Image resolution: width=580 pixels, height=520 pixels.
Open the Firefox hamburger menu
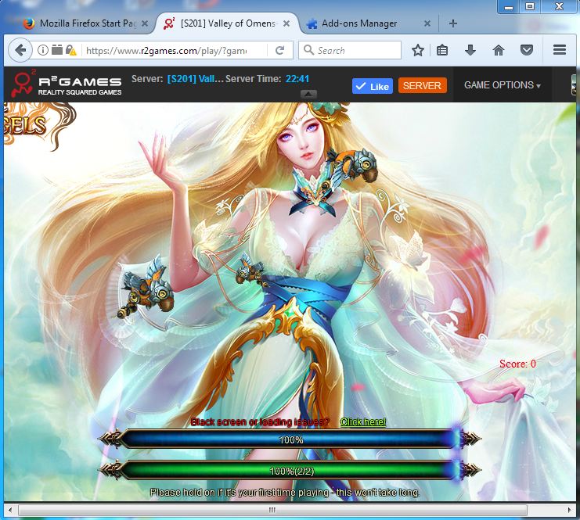click(559, 51)
